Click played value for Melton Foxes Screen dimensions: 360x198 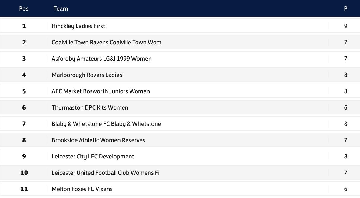click(x=345, y=189)
